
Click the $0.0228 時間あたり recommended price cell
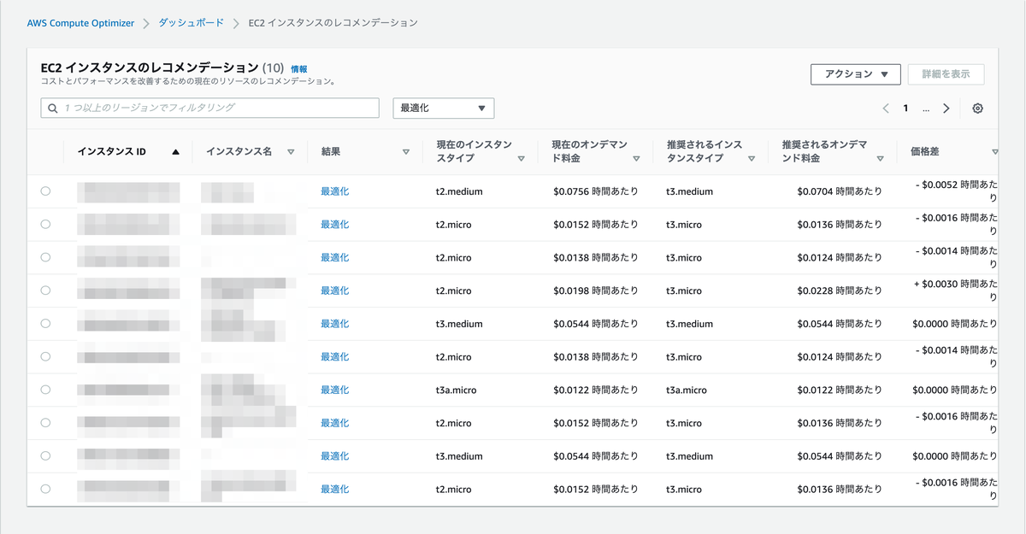coord(840,290)
